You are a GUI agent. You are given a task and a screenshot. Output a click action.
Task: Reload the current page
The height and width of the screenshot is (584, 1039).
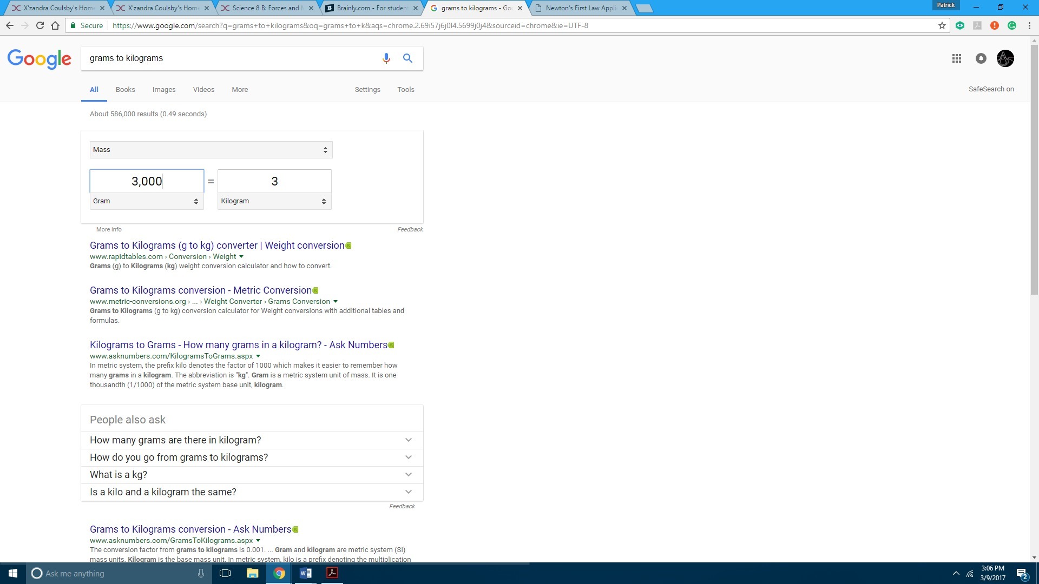[40, 25]
